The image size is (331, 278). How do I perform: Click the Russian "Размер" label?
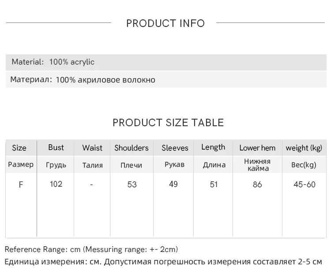click(21, 165)
